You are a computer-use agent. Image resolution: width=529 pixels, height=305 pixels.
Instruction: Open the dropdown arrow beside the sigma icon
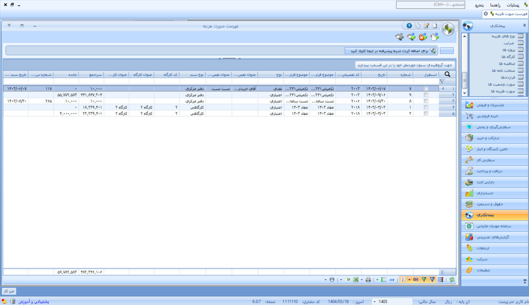[x=409, y=280]
